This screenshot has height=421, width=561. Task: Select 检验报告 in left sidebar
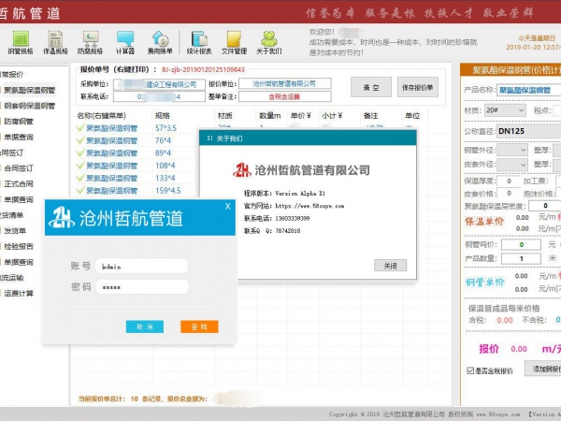[x=19, y=247]
